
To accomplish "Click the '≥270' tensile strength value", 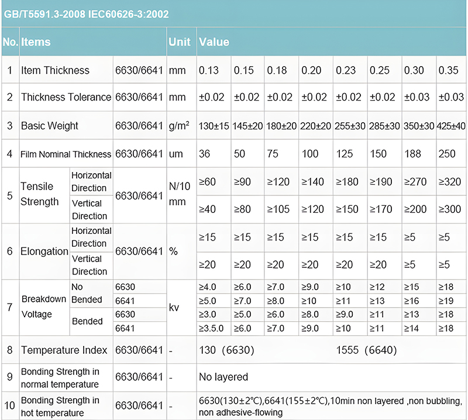I will coord(415,181).
